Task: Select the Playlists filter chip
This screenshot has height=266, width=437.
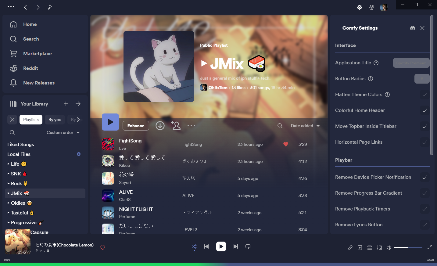Action: click(x=31, y=120)
